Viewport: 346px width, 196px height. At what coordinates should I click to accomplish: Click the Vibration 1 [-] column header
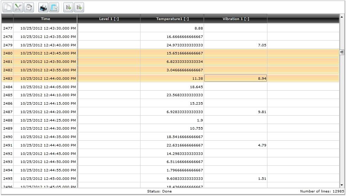(236, 19)
